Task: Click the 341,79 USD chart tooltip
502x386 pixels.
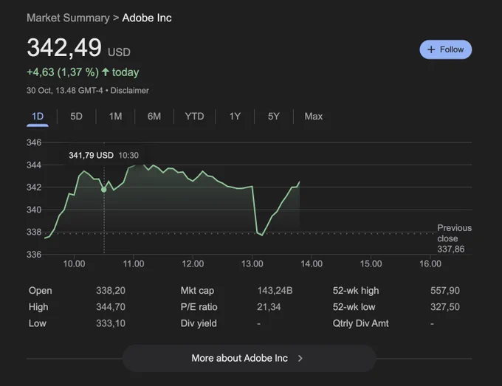Action: click(104, 156)
